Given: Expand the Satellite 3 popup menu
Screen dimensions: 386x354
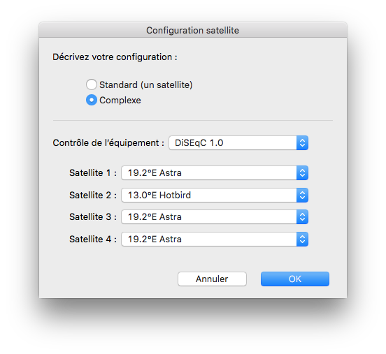Looking at the screenshot, I should tap(215, 217).
